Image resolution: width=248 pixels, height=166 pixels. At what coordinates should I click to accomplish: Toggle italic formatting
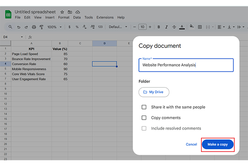pos(166,27)
